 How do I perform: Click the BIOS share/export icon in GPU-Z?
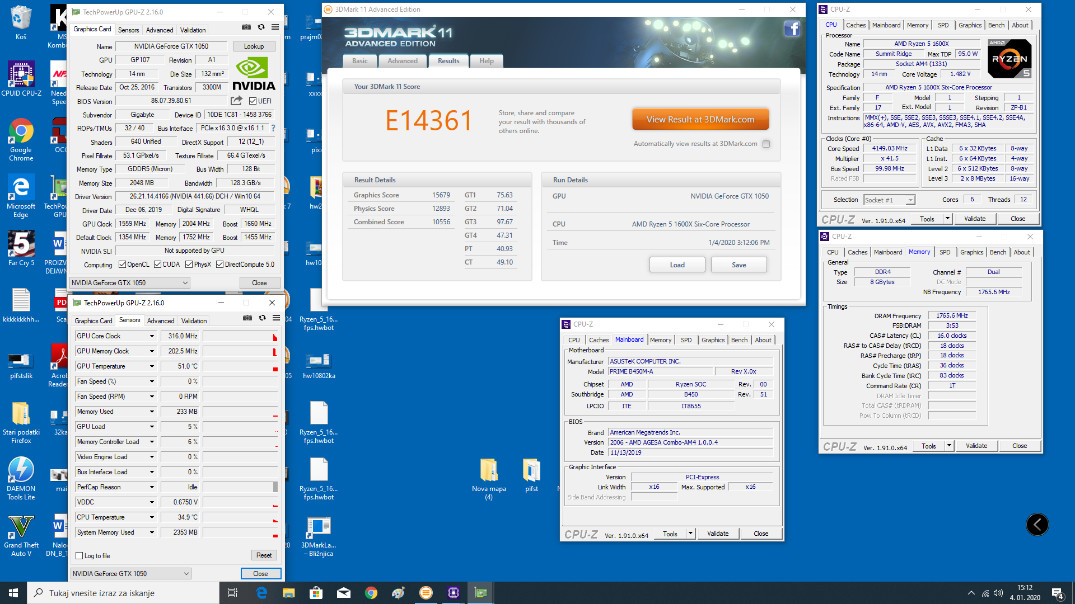(x=236, y=101)
